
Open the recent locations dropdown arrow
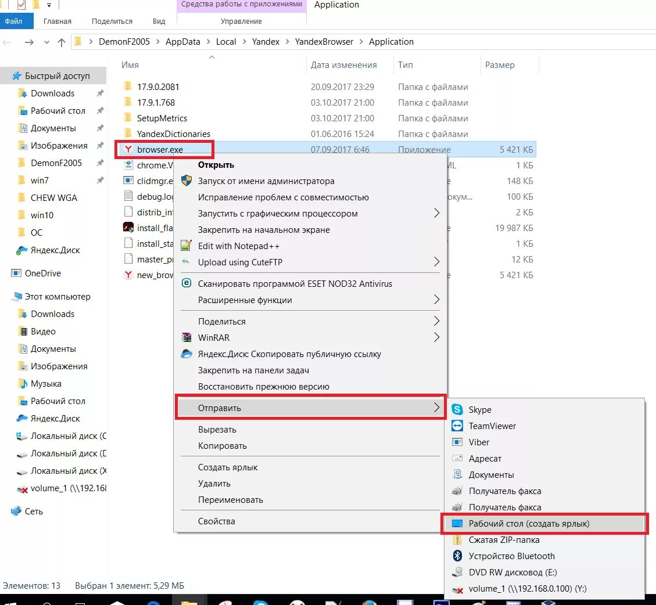(x=46, y=42)
